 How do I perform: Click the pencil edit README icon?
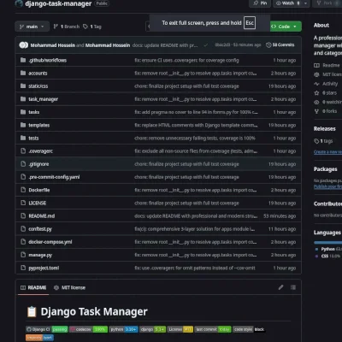coord(281,287)
